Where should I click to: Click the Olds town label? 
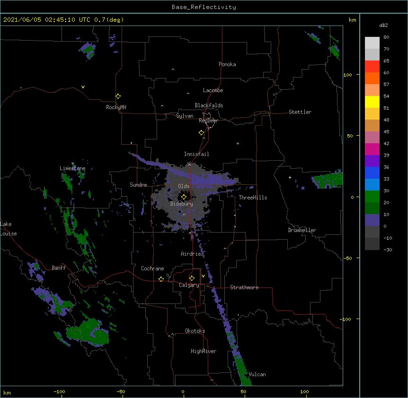[184, 186]
